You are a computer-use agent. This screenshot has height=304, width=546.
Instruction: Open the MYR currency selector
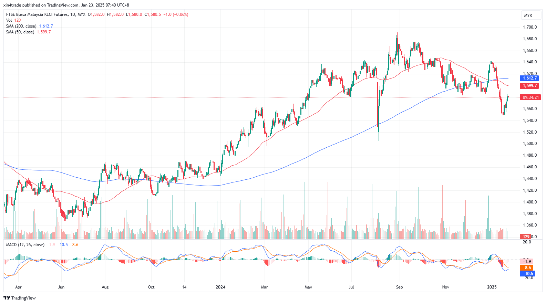528,15
